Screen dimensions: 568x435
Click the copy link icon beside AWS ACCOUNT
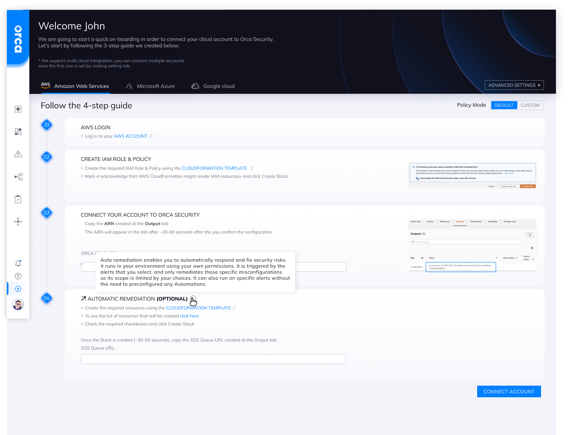point(151,136)
